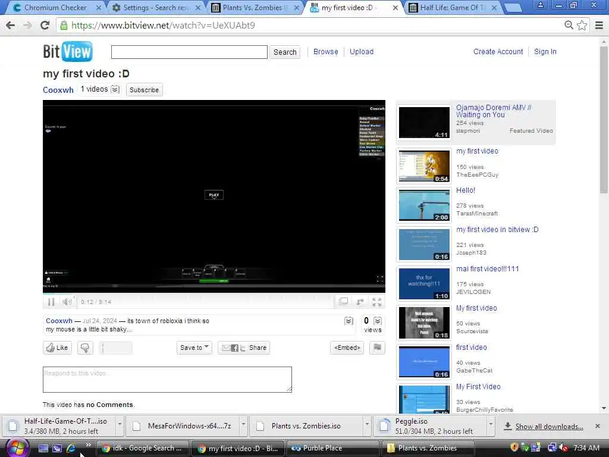
Task: Focus the BitView search input field
Action: pyautogui.click(x=189, y=52)
